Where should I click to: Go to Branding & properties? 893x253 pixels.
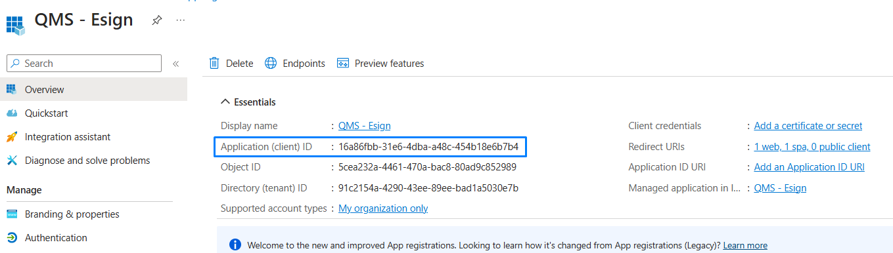point(72,214)
